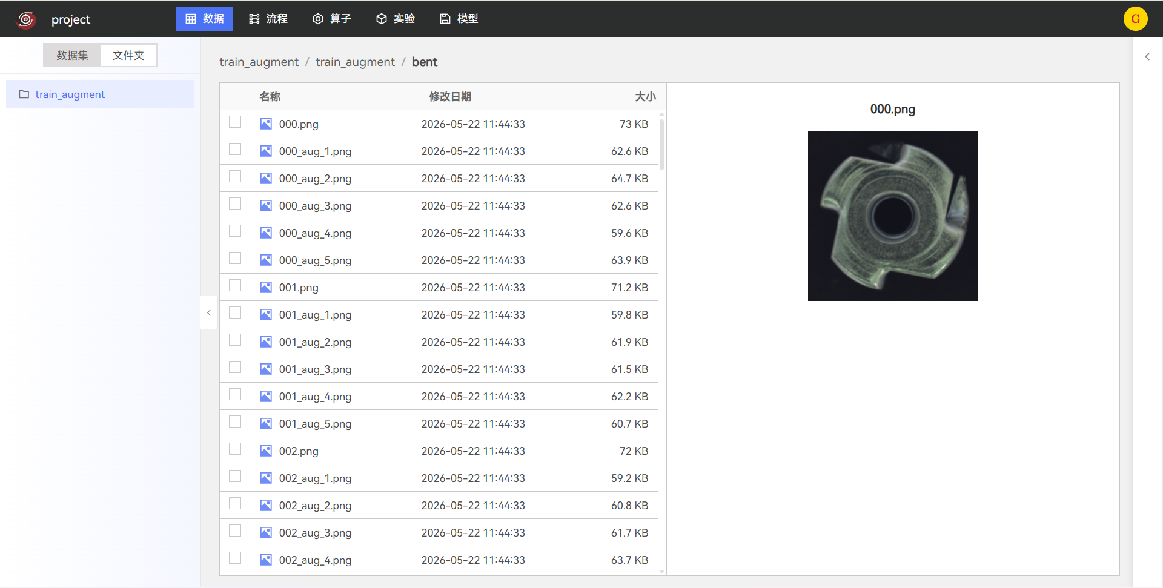The width and height of the screenshot is (1163, 588).
Task: Check the 000_aug_3.png row checkbox
Action: pyautogui.click(x=235, y=204)
